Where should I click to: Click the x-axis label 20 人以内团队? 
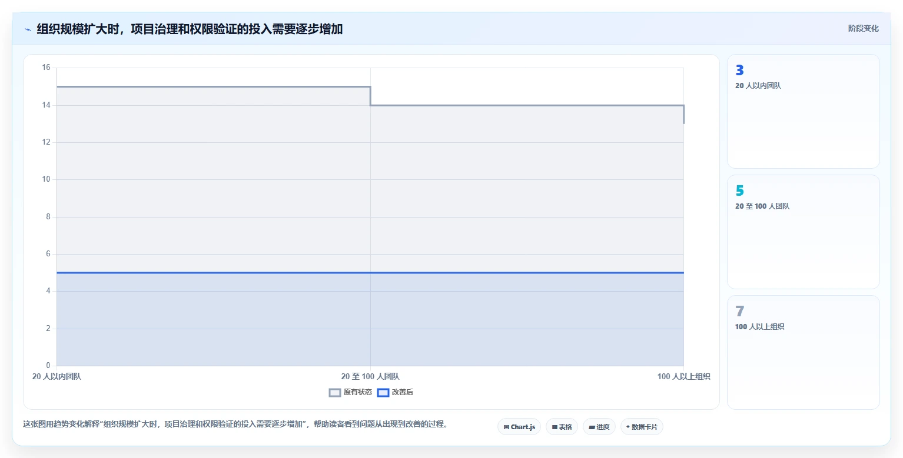57,376
